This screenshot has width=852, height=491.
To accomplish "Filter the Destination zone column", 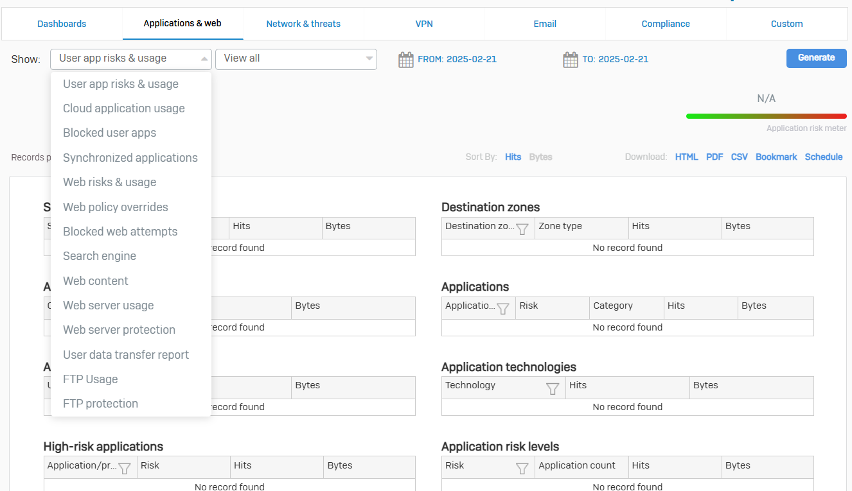I will pyautogui.click(x=522, y=228).
